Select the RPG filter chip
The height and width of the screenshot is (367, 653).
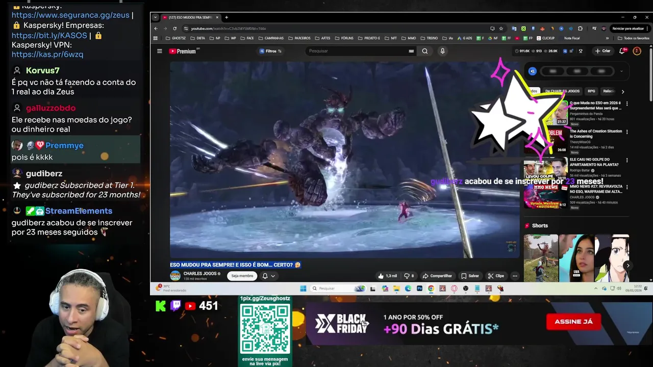coord(591,91)
